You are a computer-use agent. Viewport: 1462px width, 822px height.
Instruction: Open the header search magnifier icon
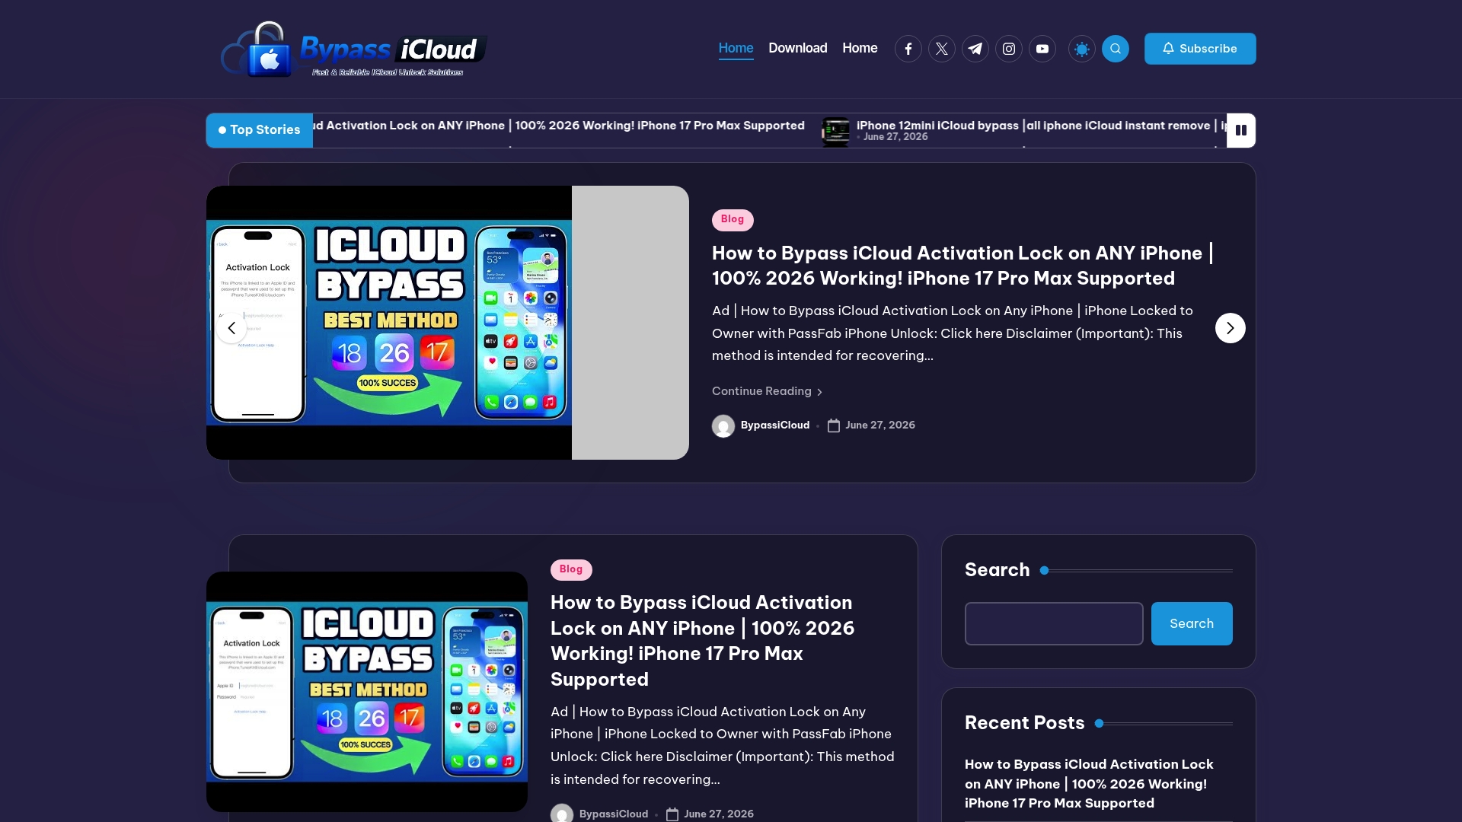pyautogui.click(x=1115, y=49)
